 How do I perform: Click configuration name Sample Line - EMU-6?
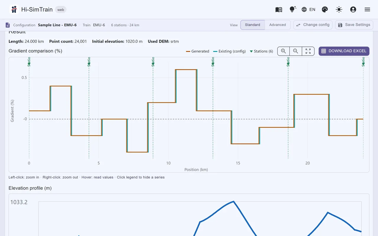click(x=57, y=25)
